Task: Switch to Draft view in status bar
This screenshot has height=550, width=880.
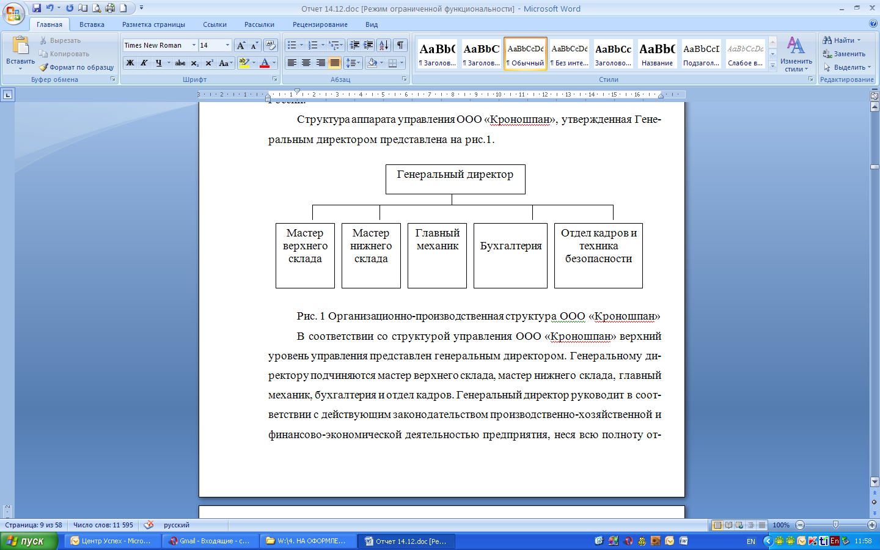Action: point(761,525)
